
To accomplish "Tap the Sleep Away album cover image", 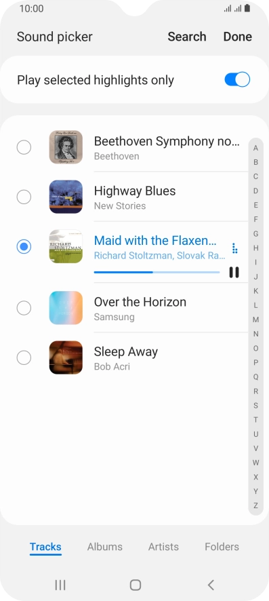I will [66, 357].
